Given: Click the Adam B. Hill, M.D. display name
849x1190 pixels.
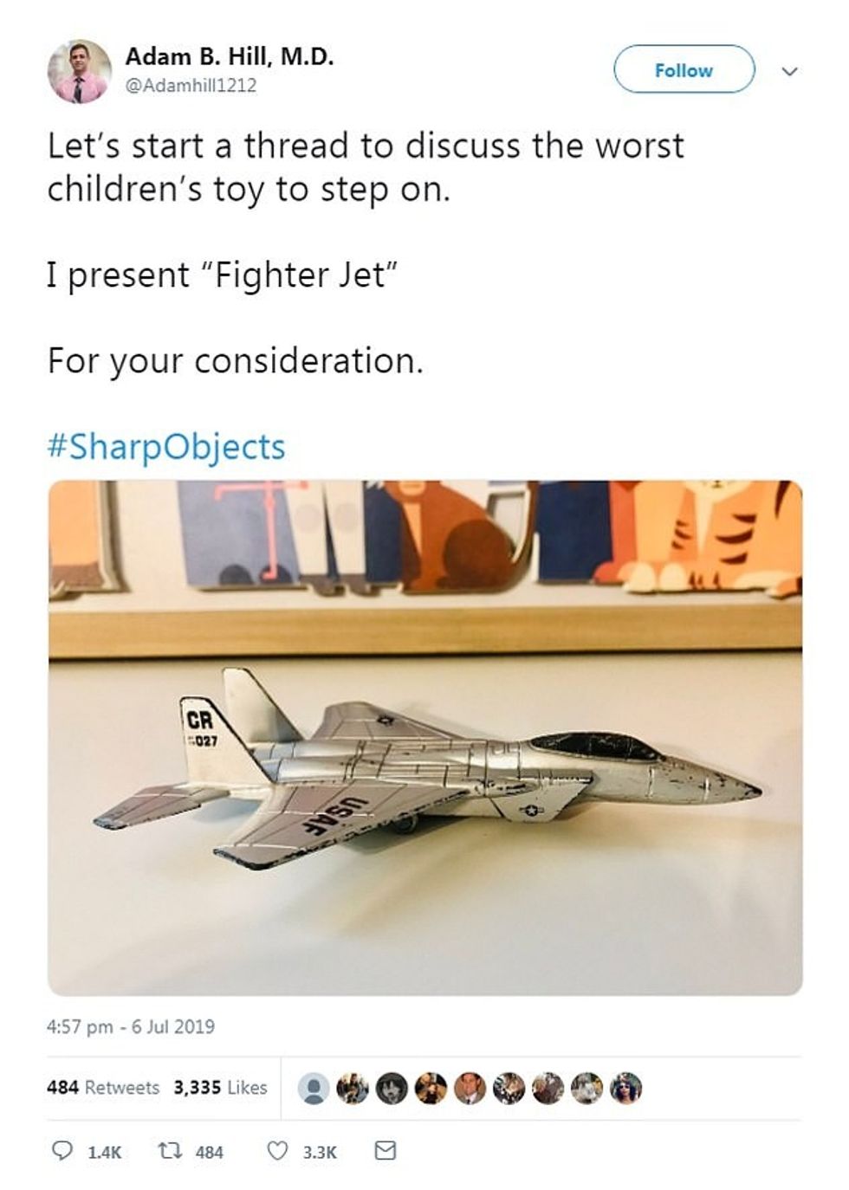Looking at the screenshot, I should click(x=230, y=57).
